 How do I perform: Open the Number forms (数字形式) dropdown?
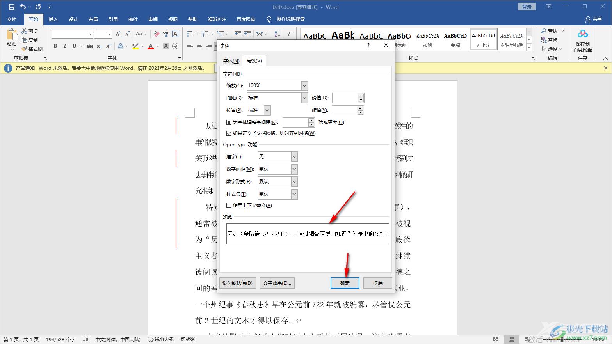(x=294, y=182)
